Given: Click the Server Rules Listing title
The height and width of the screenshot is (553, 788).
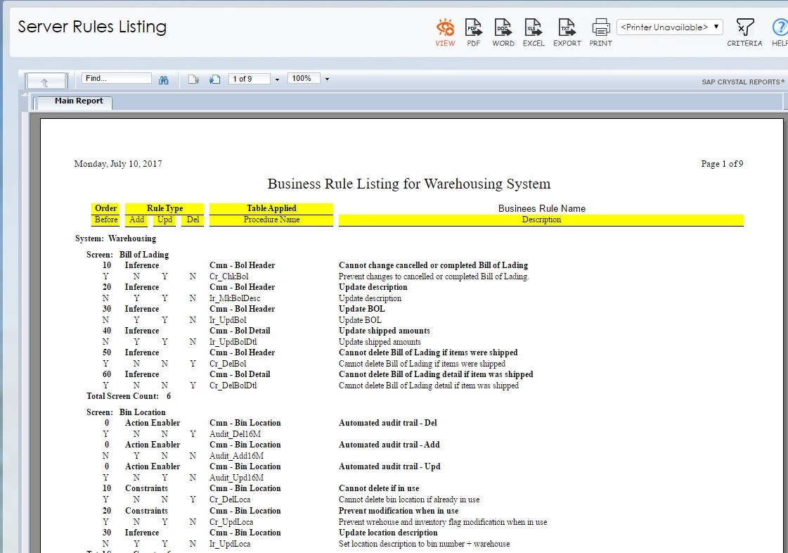Looking at the screenshot, I should pos(92,27).
